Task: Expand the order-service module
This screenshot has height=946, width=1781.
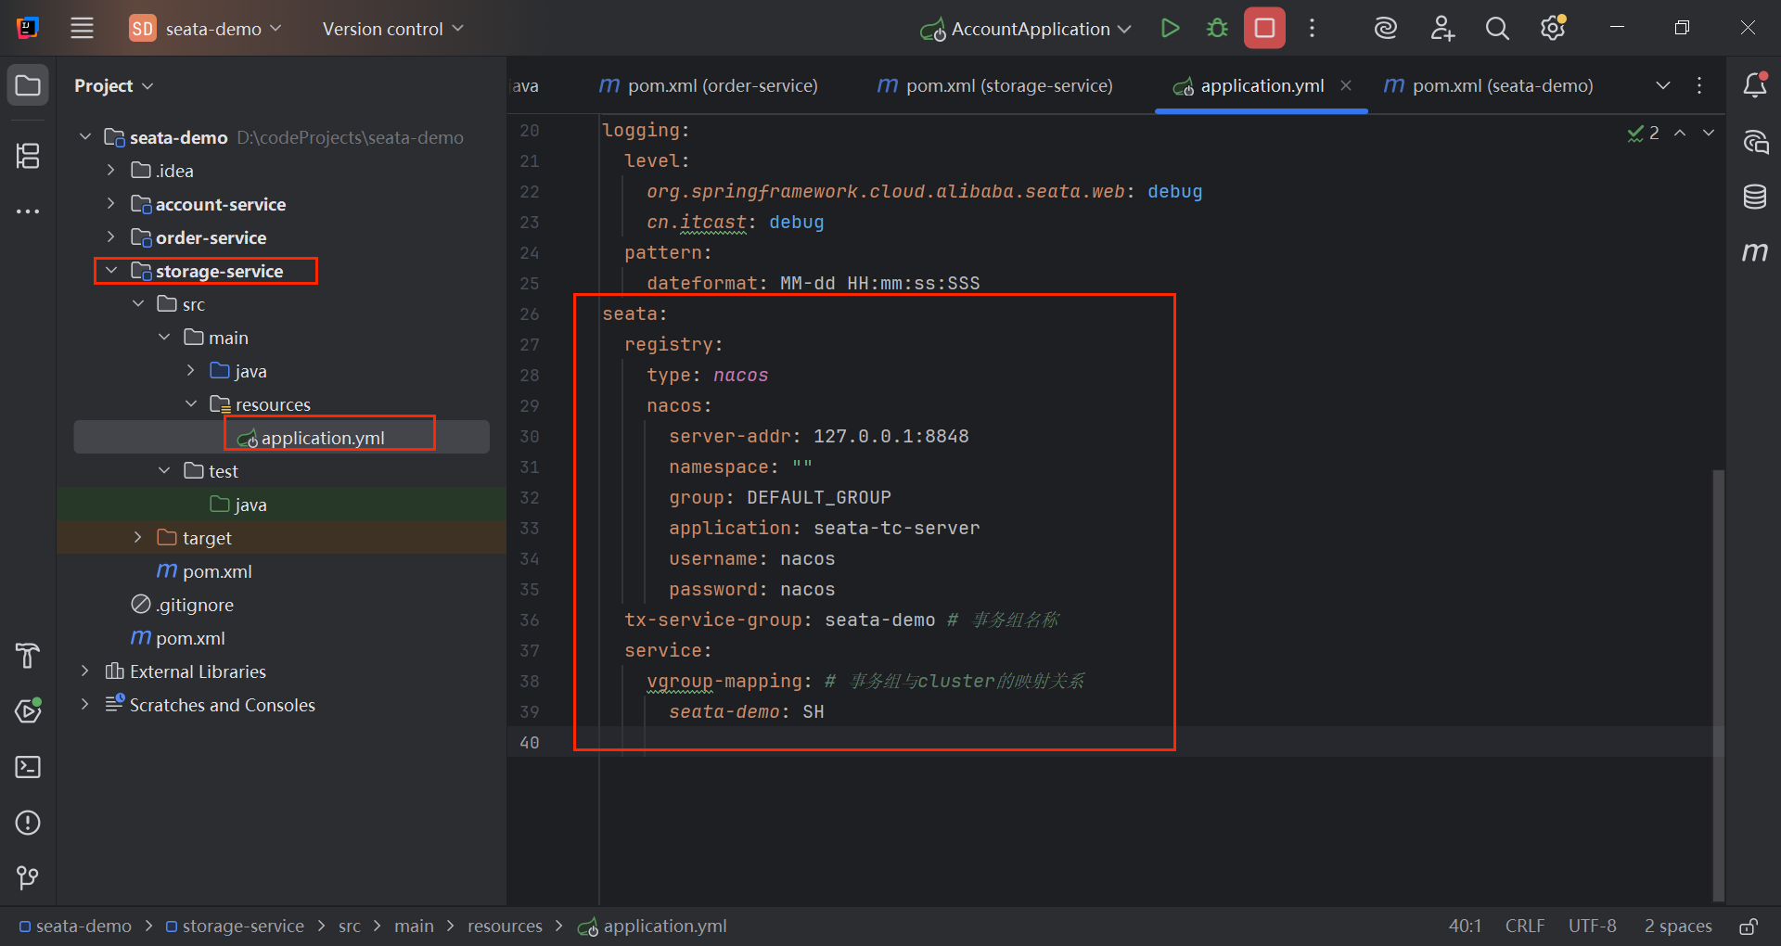Action: pos(111,237)
